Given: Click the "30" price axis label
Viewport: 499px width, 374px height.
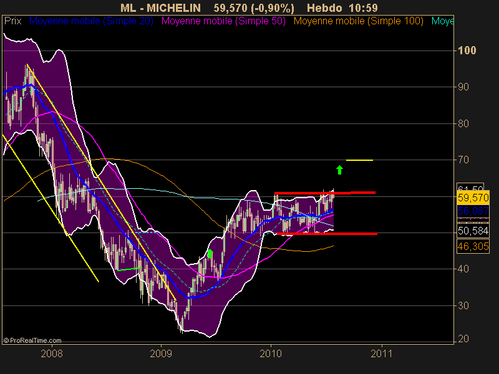Looking at the screenshot, I should [x=463, y=305].
